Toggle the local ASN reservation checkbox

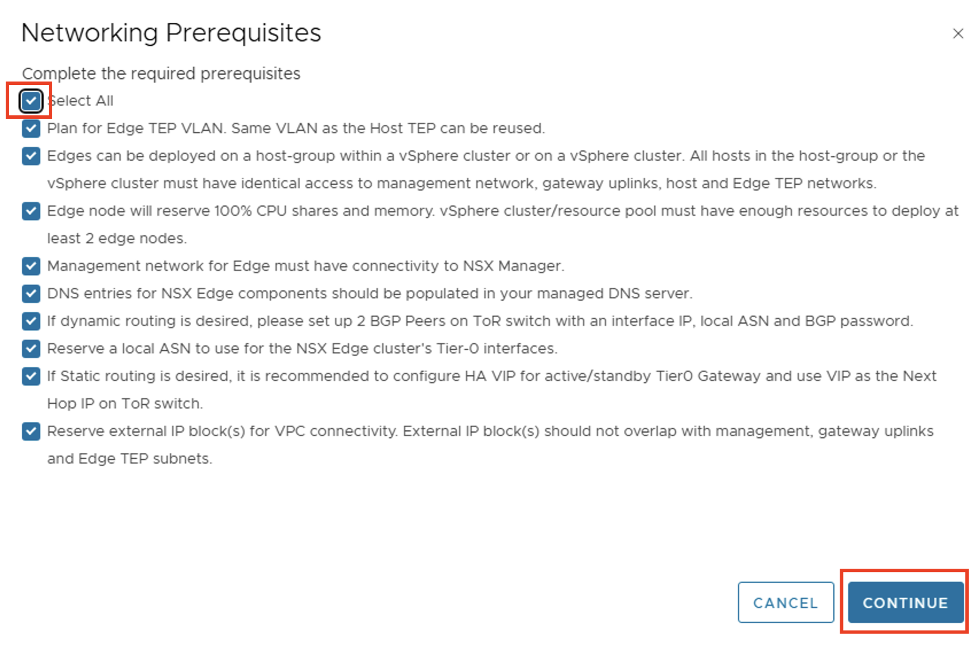click(x=31, y=348)
